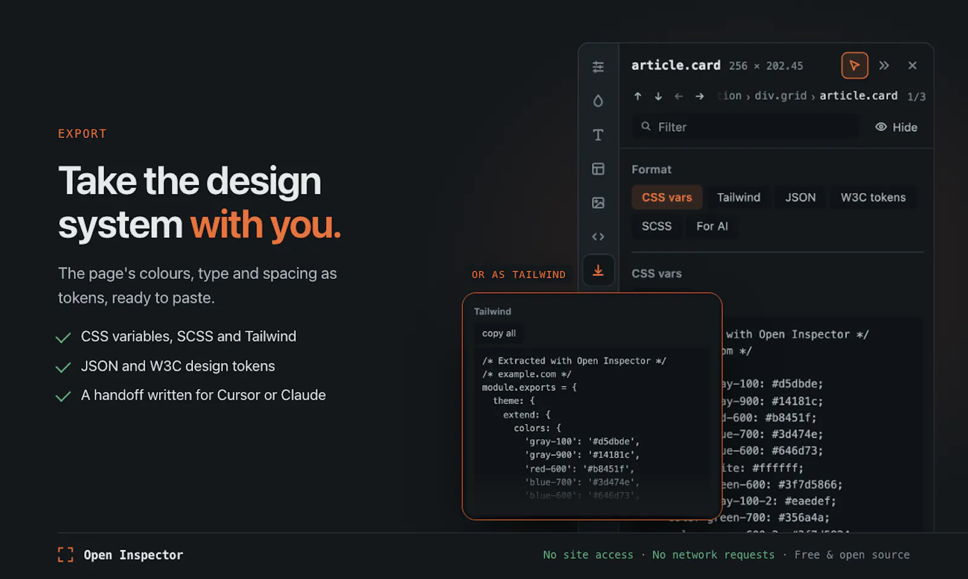Click the 'article.card' panel title
The image size is (968, 579).
point(676,65)
